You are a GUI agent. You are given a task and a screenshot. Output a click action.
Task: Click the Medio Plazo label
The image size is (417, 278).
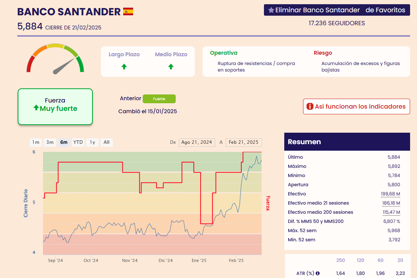[171, 54]
